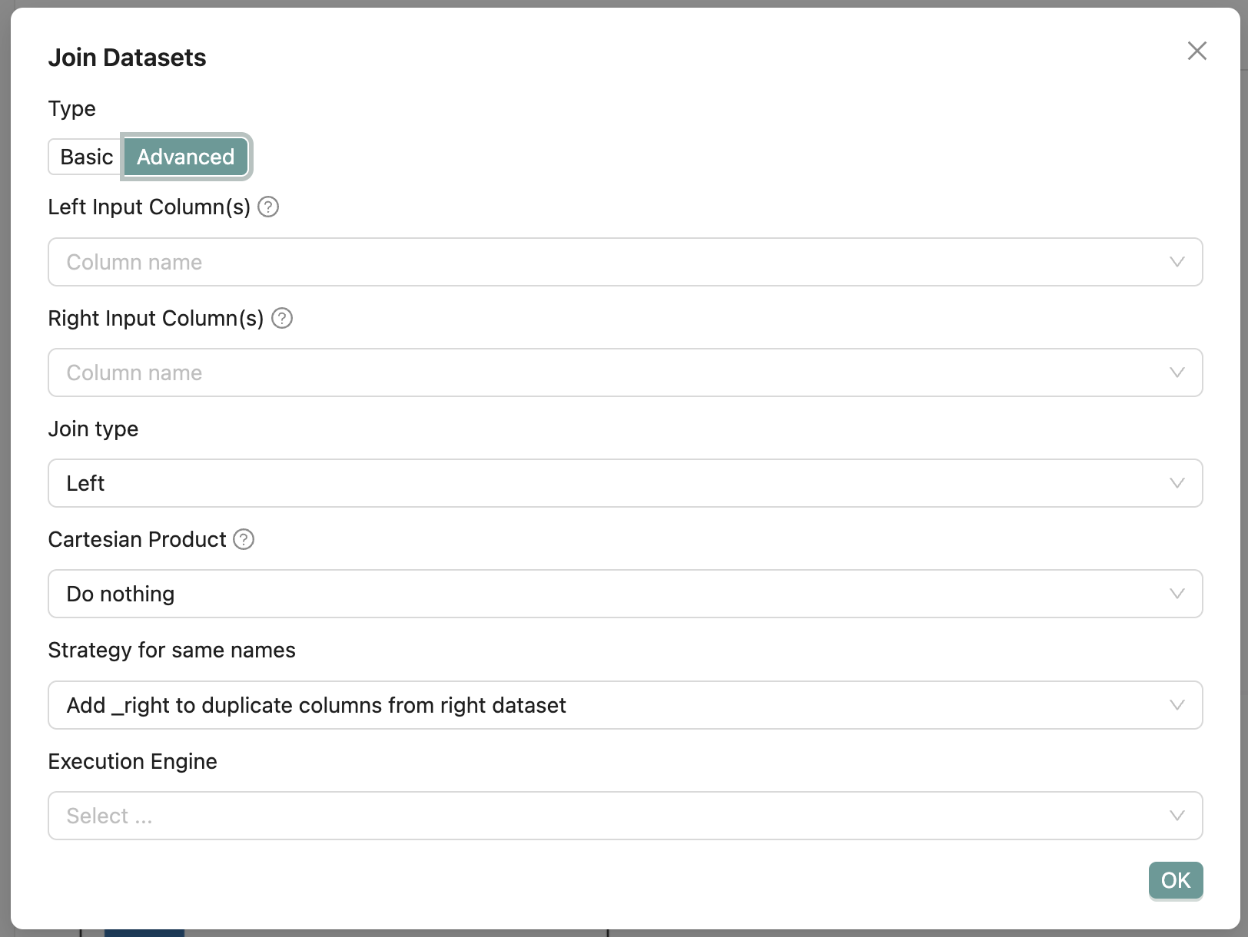Open the Execution Engine Select dropdown

pyautogui.click(x=599, y=816)
